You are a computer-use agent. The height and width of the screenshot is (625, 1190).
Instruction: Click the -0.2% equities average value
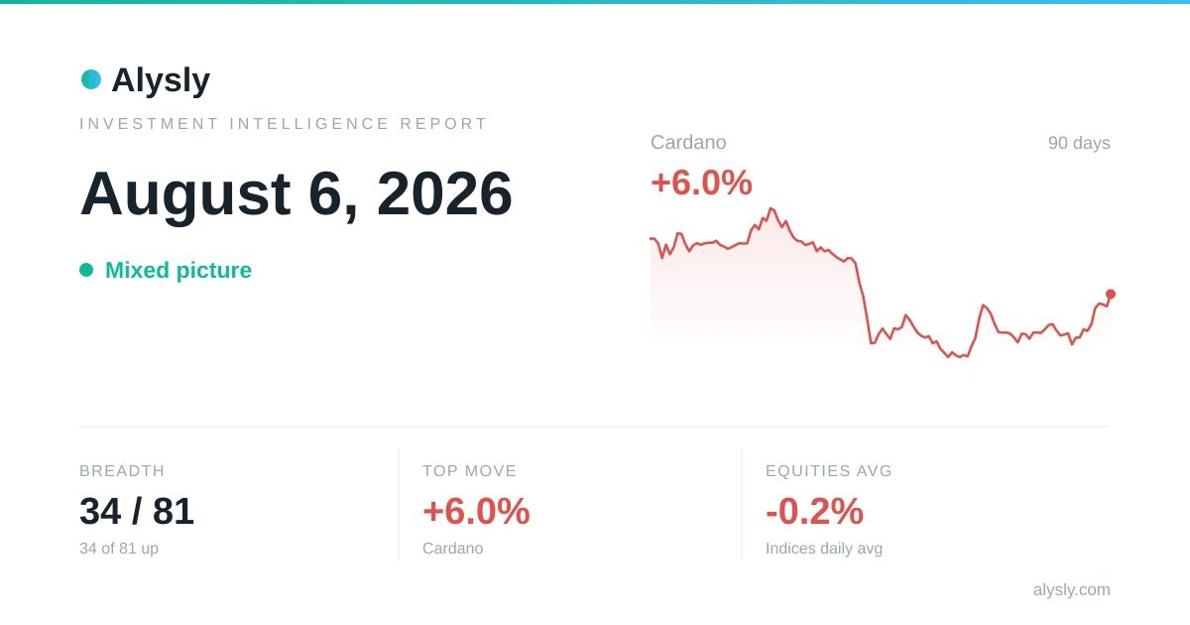(814, 511)
